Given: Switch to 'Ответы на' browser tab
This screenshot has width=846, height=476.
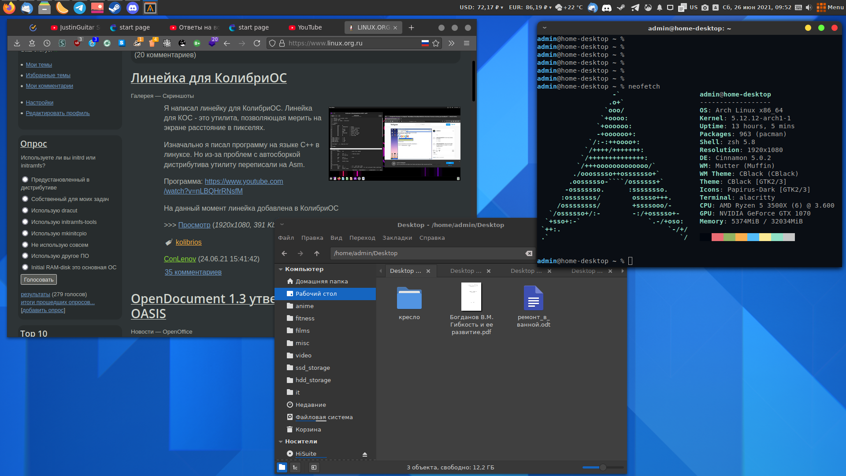Looking at the screenshot, I should click(194, 27).
